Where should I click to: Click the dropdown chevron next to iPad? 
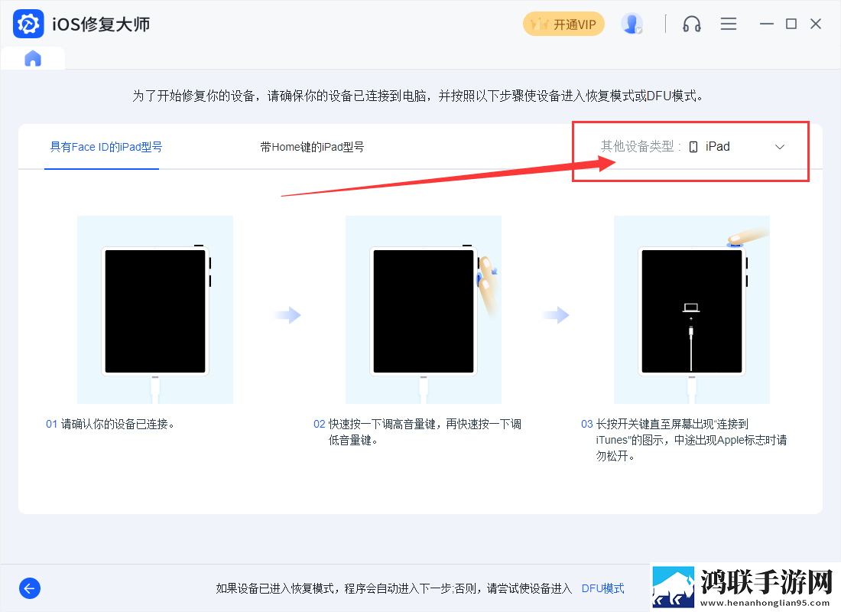tap(780, 147)
